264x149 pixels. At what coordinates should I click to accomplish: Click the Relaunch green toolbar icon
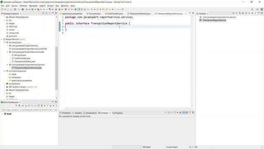[59, 10]
